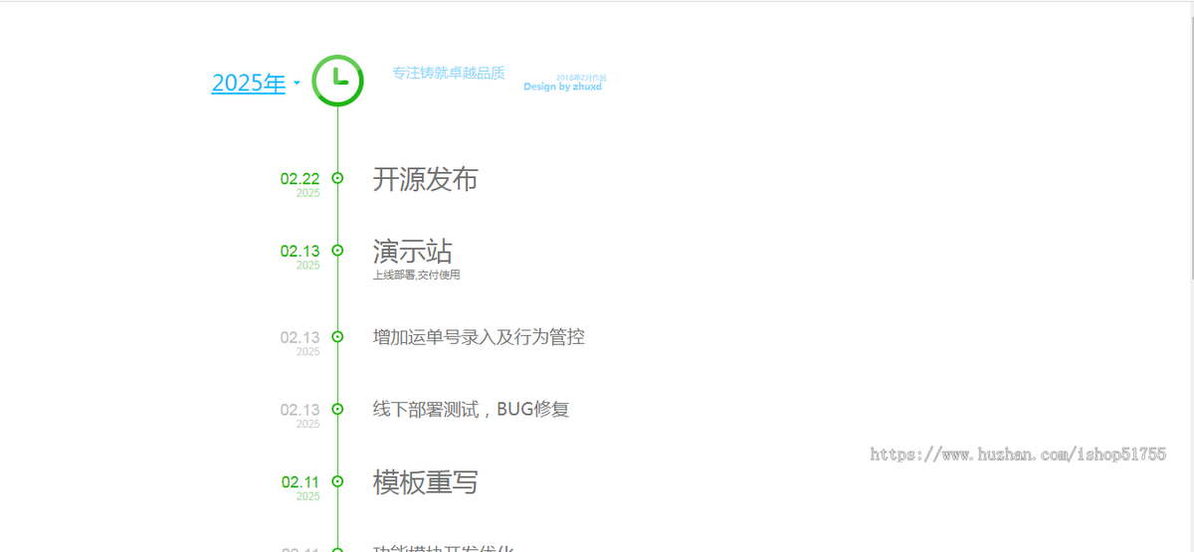Select the timeline dot for 增加运单号录入及行为管控

click(x=337, y=337)
